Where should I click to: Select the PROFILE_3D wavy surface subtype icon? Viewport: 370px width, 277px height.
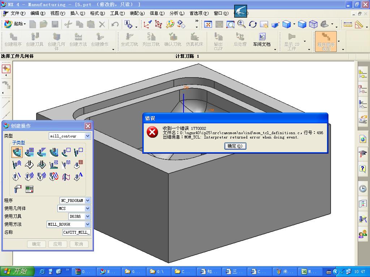pos(66,176)
